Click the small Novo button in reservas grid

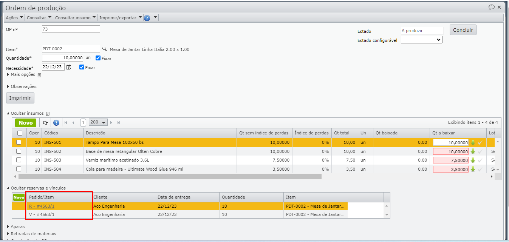click(x=19, y=197)
